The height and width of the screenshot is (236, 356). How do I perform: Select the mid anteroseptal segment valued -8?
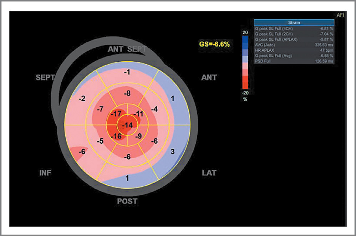point(127,93)
